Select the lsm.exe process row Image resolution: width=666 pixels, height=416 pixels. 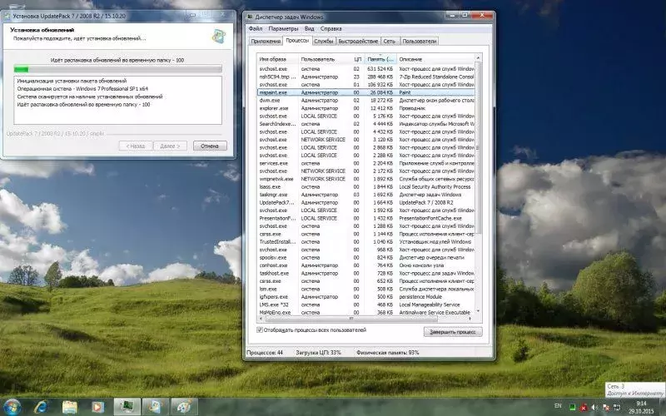click(x=366, y=289)
